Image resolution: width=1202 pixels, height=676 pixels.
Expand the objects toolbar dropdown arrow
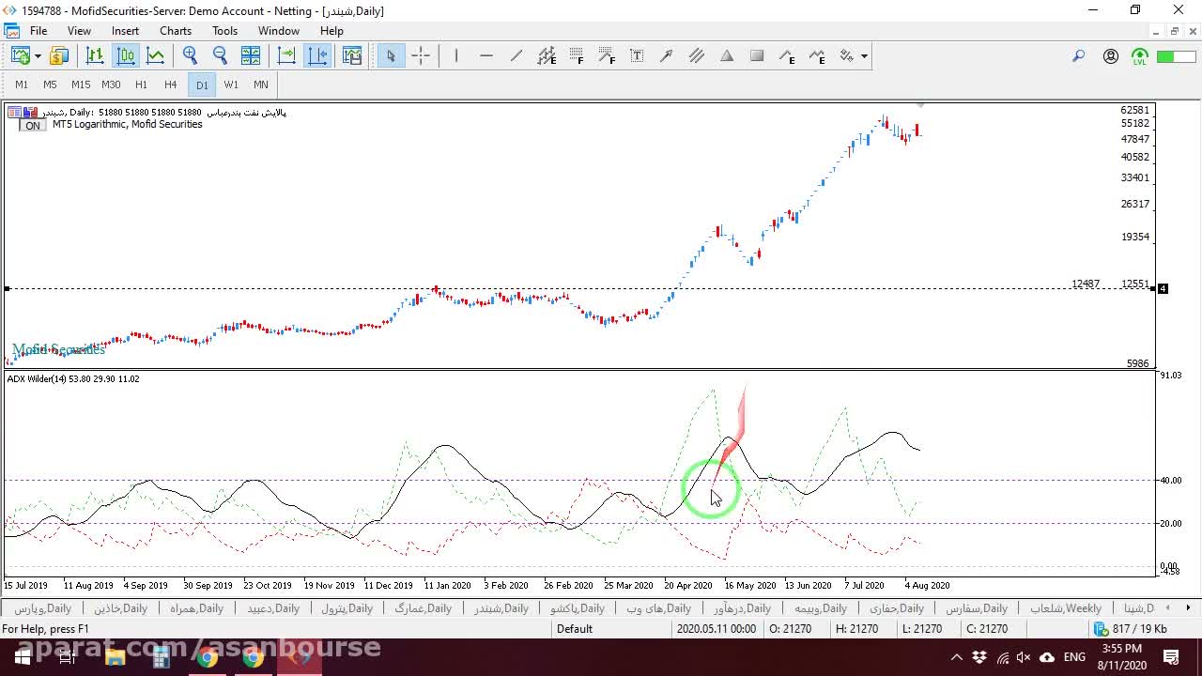[x=864, y=56]
